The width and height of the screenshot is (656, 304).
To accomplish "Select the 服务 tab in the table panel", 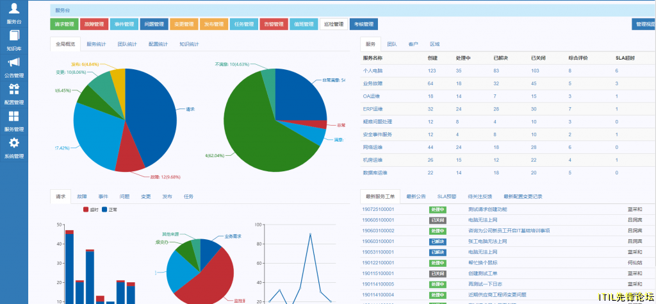I will pyautogui.click(x=370, y=44).
